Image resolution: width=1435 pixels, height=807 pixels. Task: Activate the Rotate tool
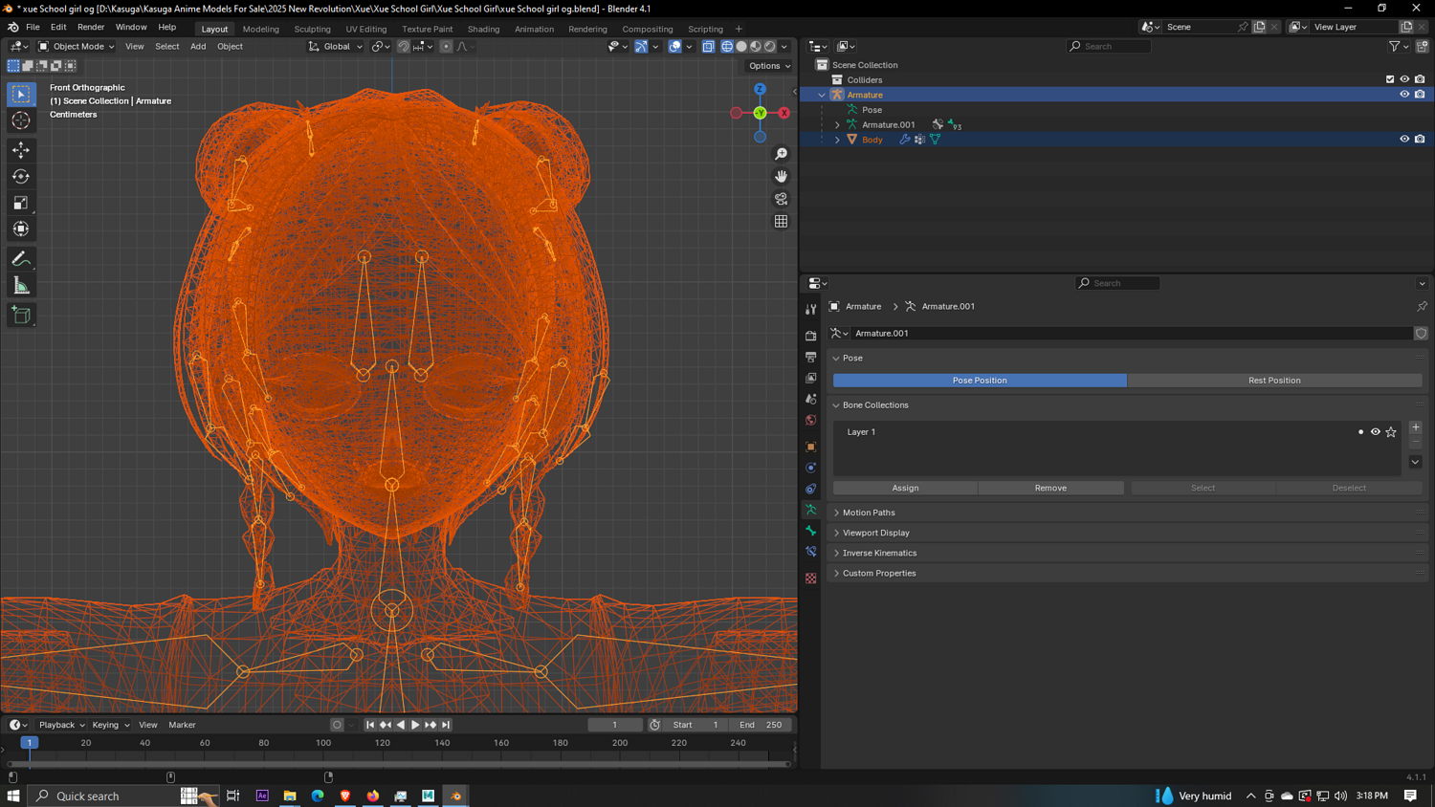(x=21, y=176)
